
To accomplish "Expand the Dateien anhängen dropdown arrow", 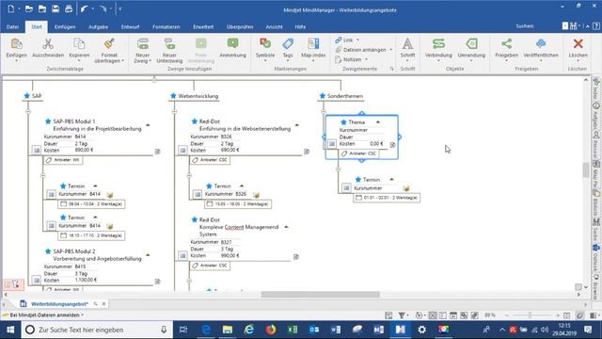I will (391, 50).
